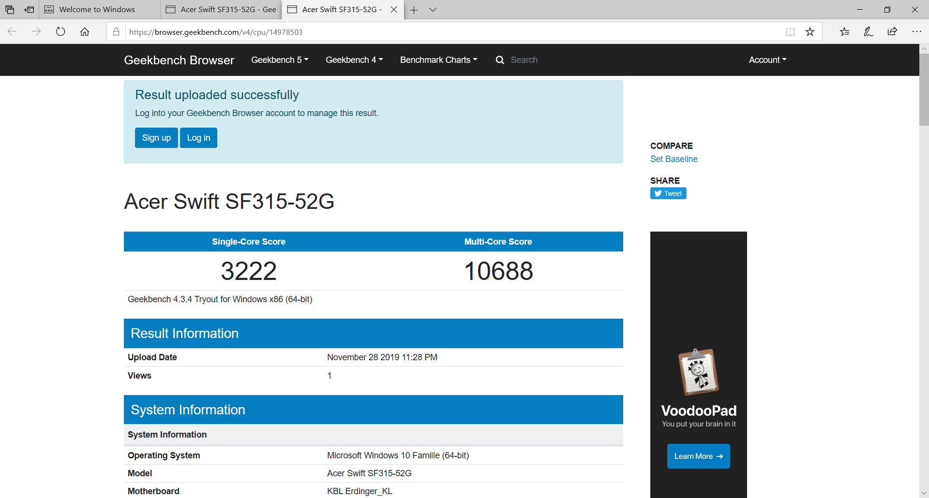Click scrollbar down arrow

click(924, 493)
